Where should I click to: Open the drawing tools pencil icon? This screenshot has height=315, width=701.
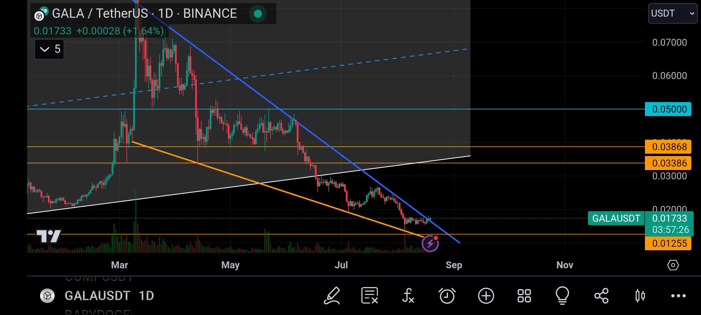point(332,296)
